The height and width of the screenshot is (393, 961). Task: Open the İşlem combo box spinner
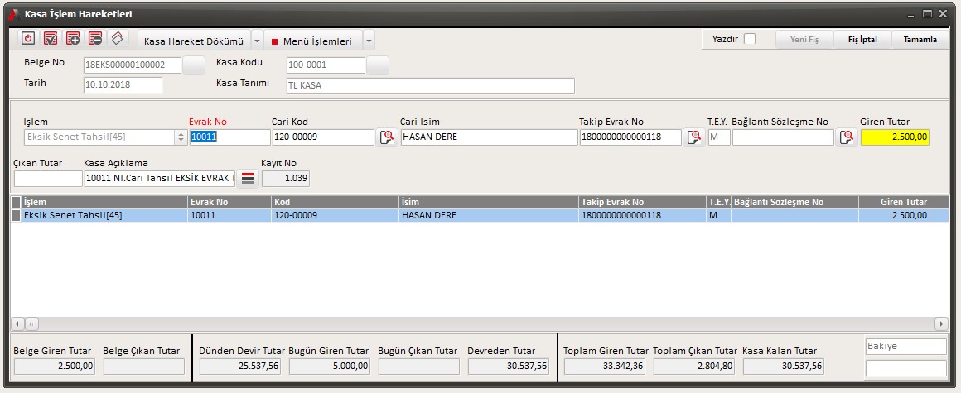point(181,137)
